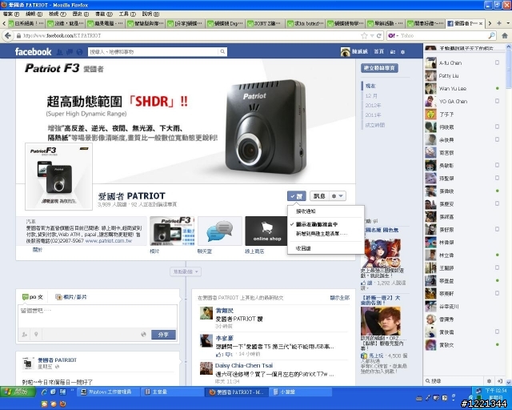Click the Message button on page
The image size is (512, 410).
coord(319,196)
